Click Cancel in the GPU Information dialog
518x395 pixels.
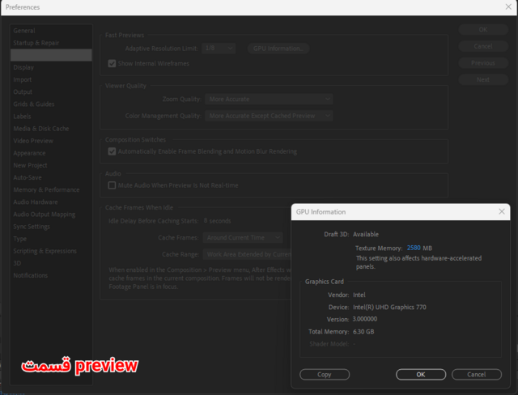click(476, 375)
